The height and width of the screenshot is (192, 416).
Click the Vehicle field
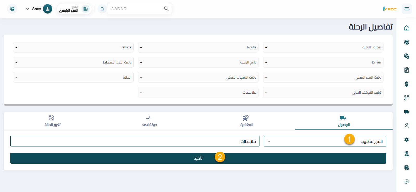pos(73,47)
